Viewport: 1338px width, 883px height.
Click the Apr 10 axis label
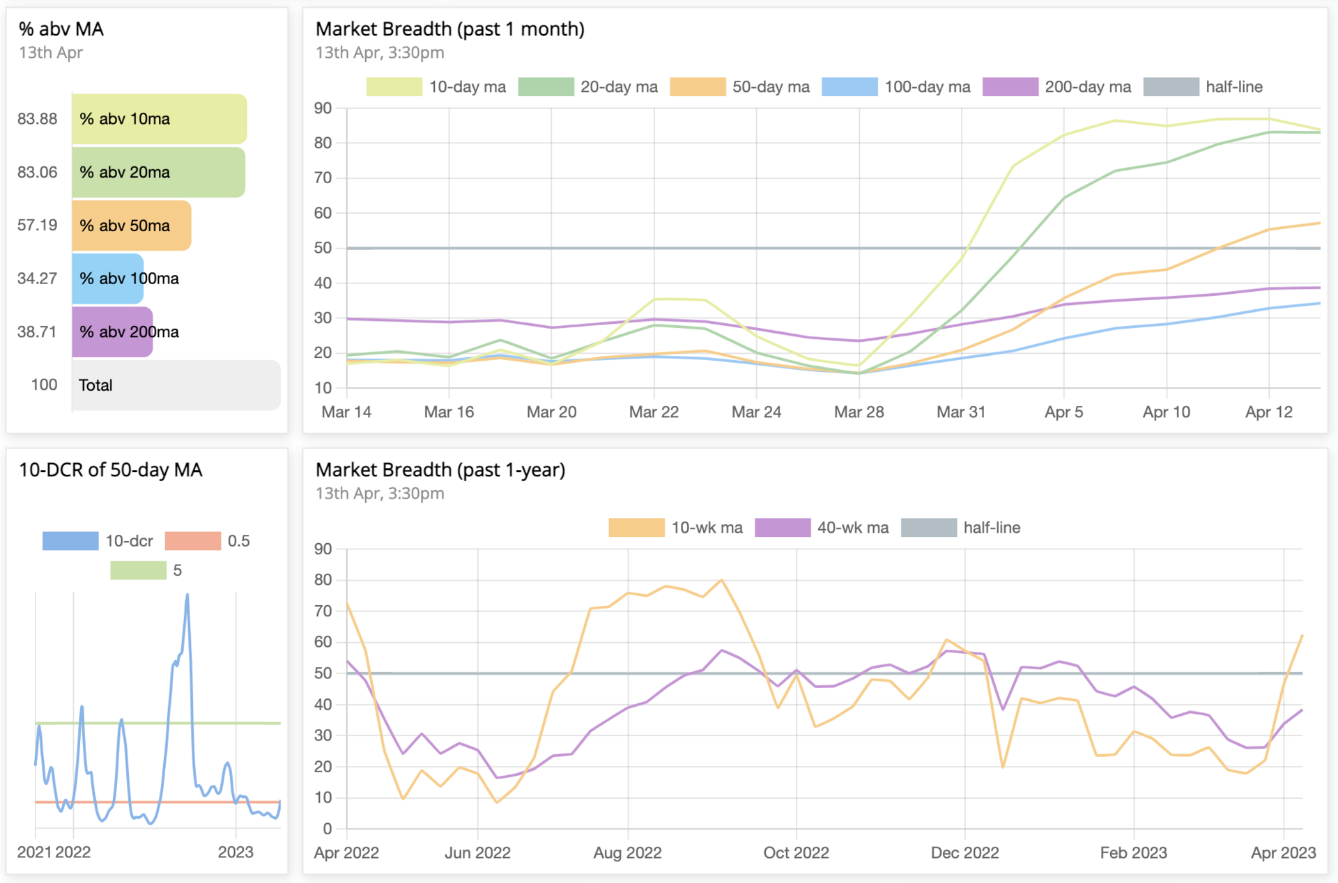point(1166,412)
